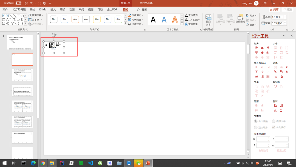
Task: Click the Save icon in title bar
Action: 26,3
